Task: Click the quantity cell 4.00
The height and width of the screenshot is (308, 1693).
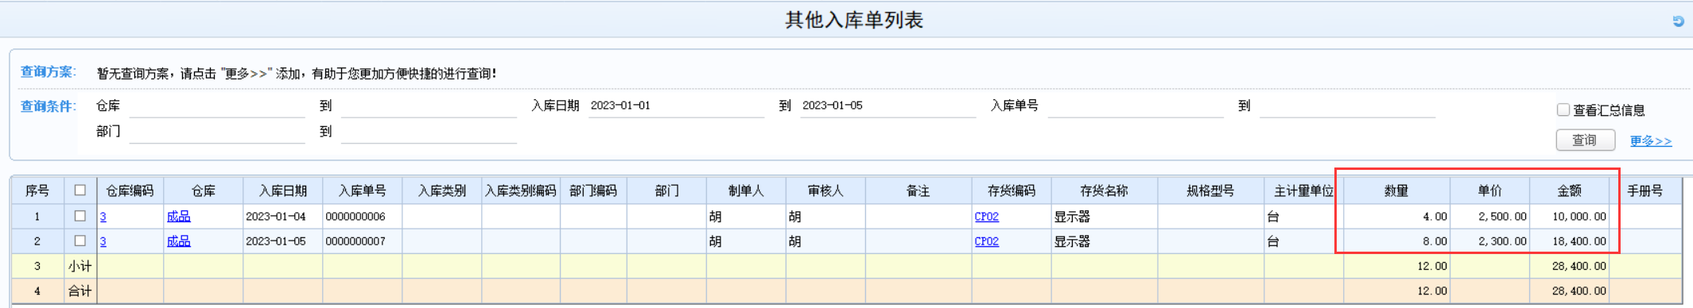Action: coord(1396,216)
